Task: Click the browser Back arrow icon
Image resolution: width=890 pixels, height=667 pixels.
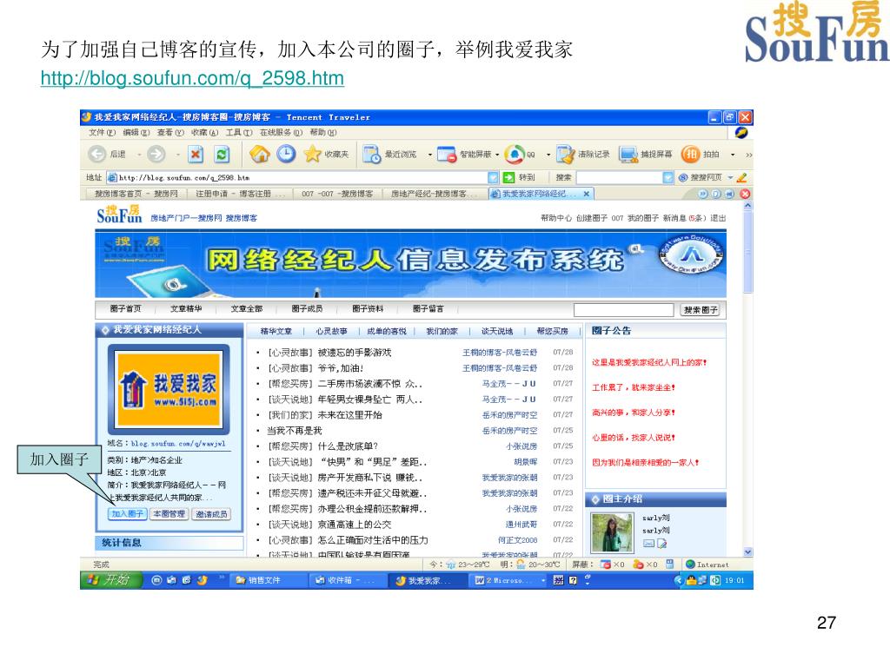Action: pyautogui.click(x=97, y=154)
